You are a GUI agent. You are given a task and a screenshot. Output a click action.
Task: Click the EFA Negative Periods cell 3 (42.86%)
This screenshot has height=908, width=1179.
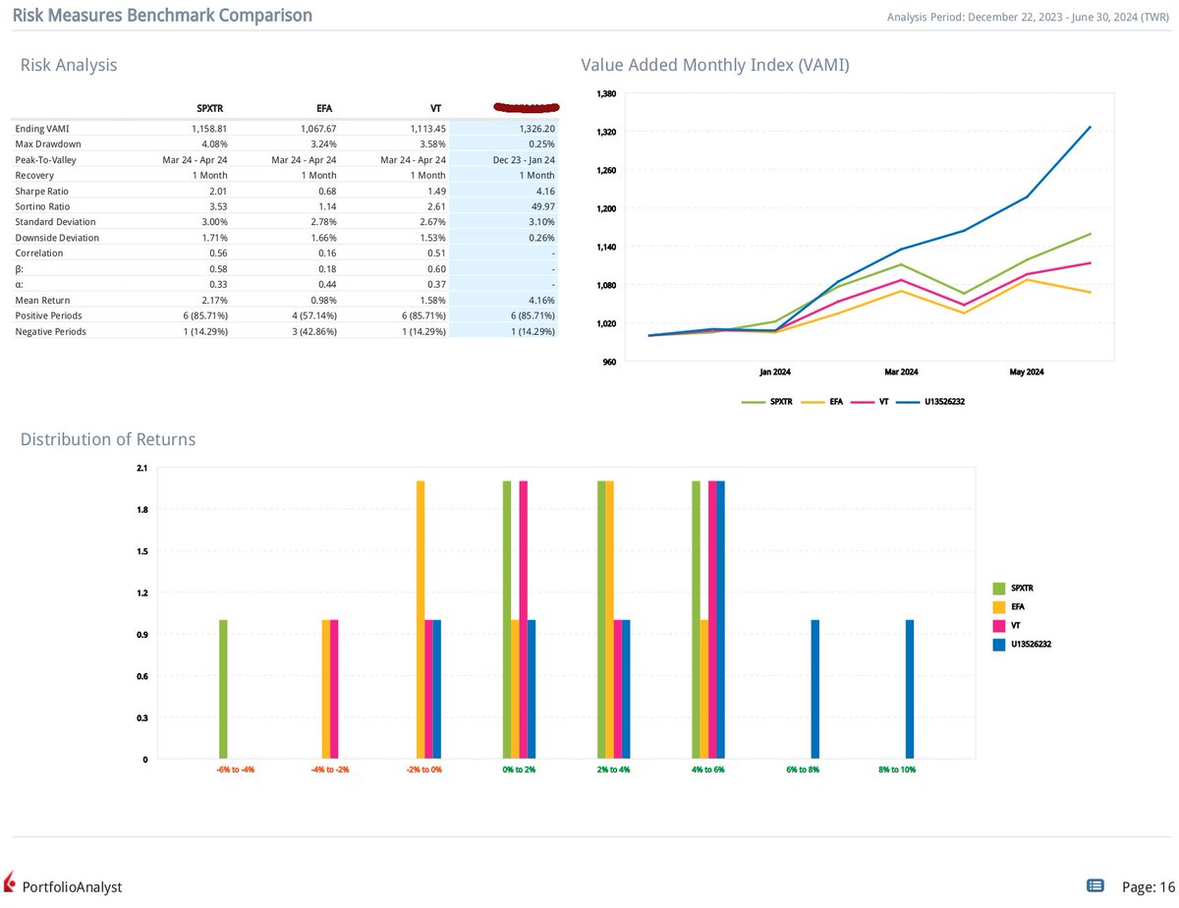click(309, 332)
